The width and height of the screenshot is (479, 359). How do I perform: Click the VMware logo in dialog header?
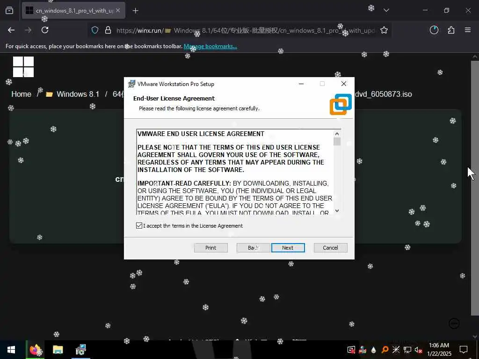341,104
